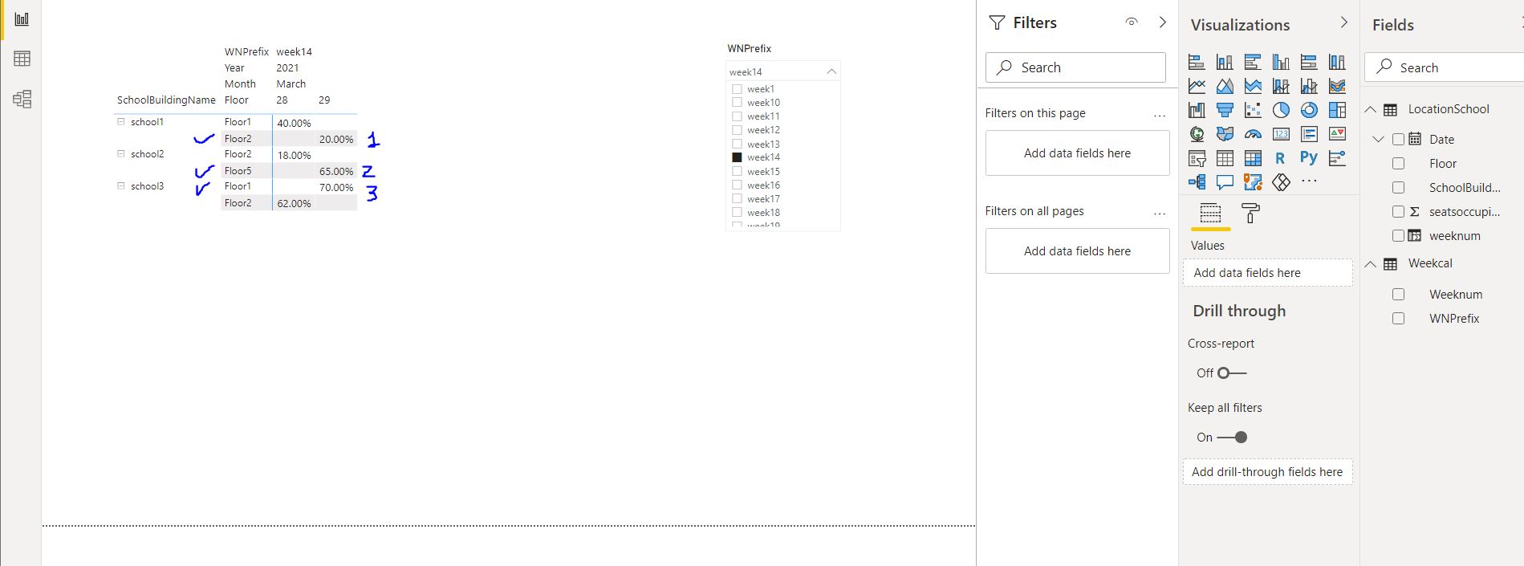Check the week16 slicer checkbox
Image resolution: width=1524 pixels, height=566 pixels.
click(737, 185)
